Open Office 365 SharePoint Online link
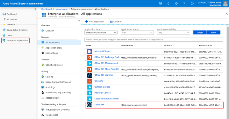Viewport: 229px width, 119px height. (x=107, y=69)
